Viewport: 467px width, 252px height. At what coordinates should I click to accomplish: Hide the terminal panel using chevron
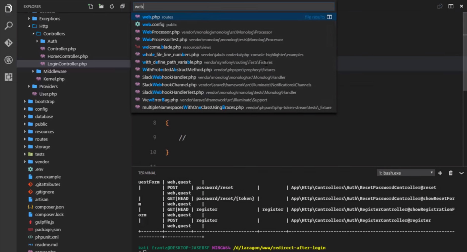pos(461,173)
